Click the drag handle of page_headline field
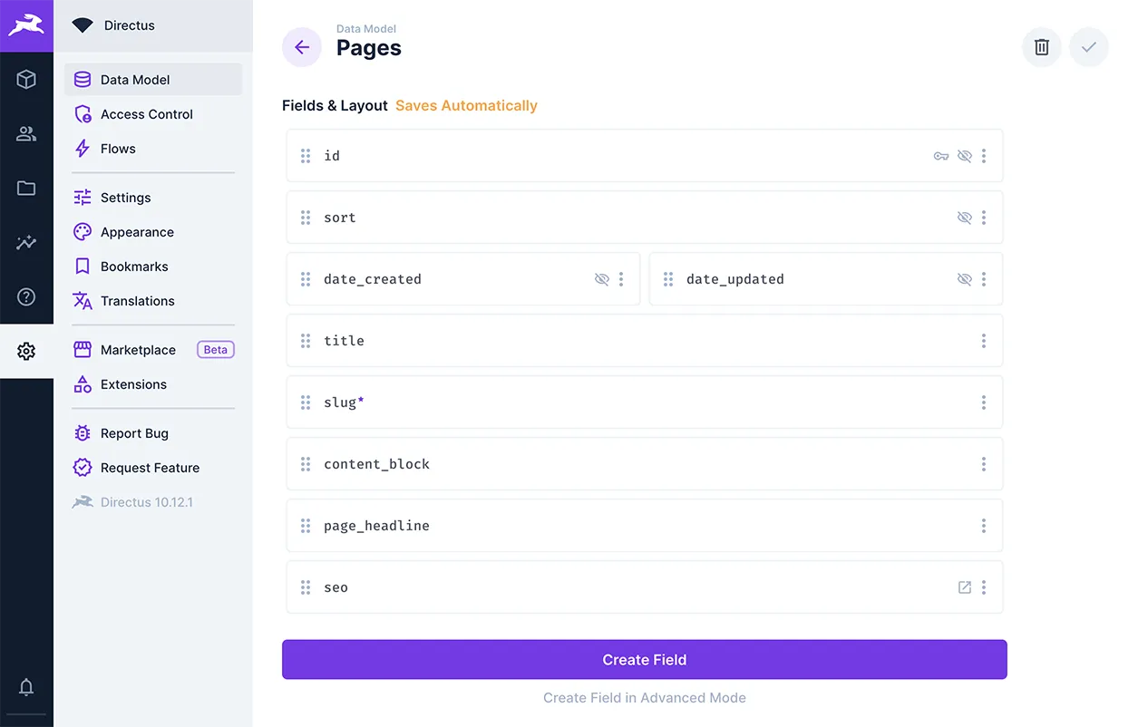This screenshot has width=1138, height=727. point(306,526)
